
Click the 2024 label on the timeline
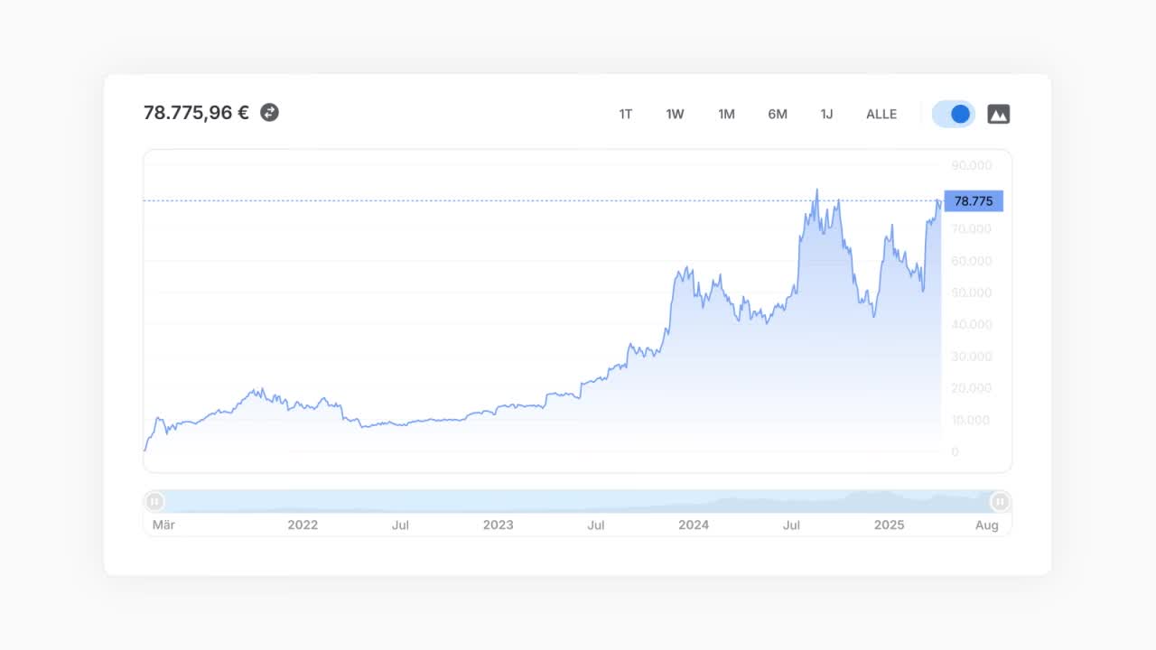click(694, 525)
